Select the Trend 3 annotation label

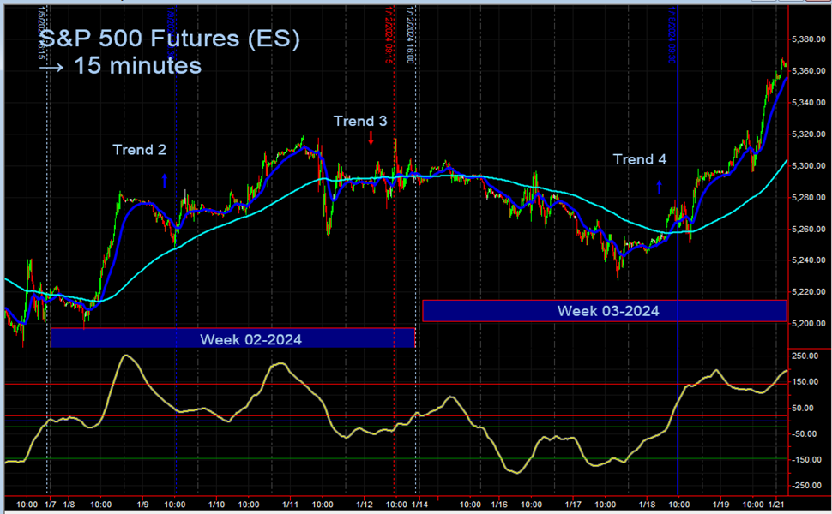pyautogui.click(x=359, y=122)
